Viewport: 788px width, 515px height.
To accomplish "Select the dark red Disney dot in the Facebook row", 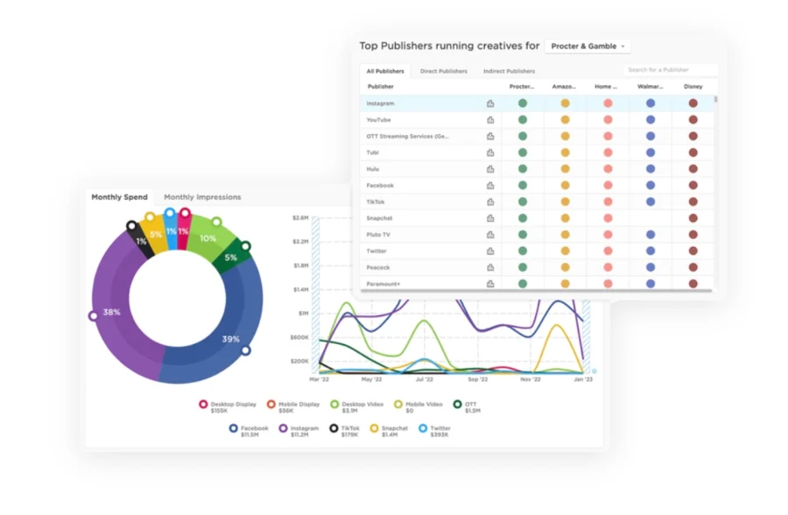I will pyautogui.click(x=693, y=185).
